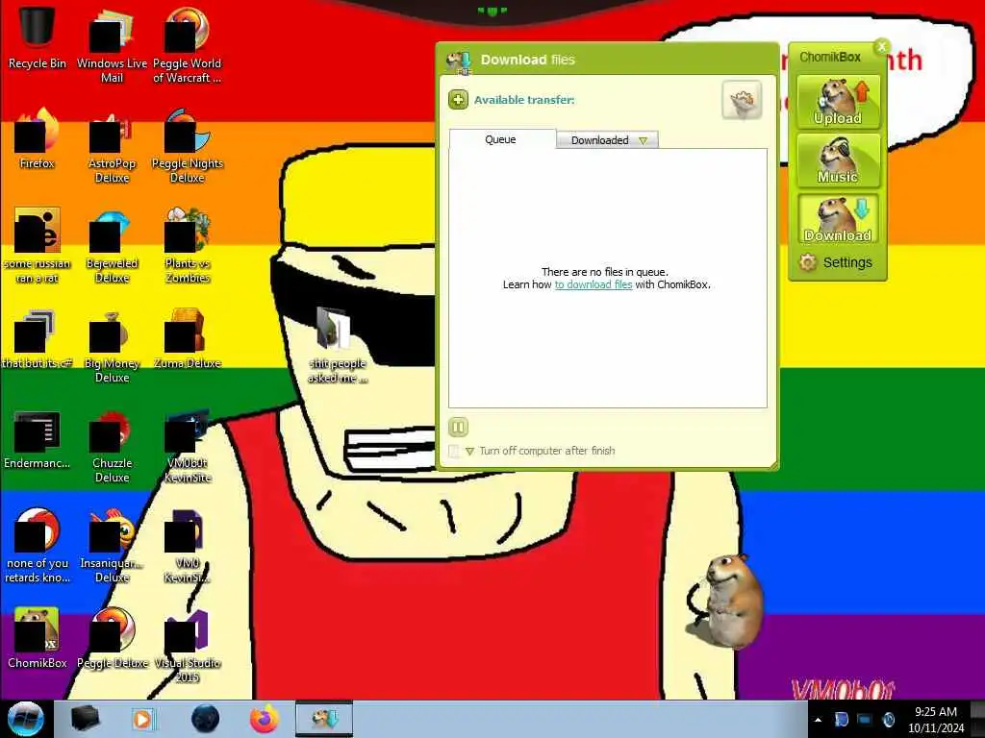Select the Firefox desktop shortcut
Viewport: 985px width, 738px height.
point(38,138)
